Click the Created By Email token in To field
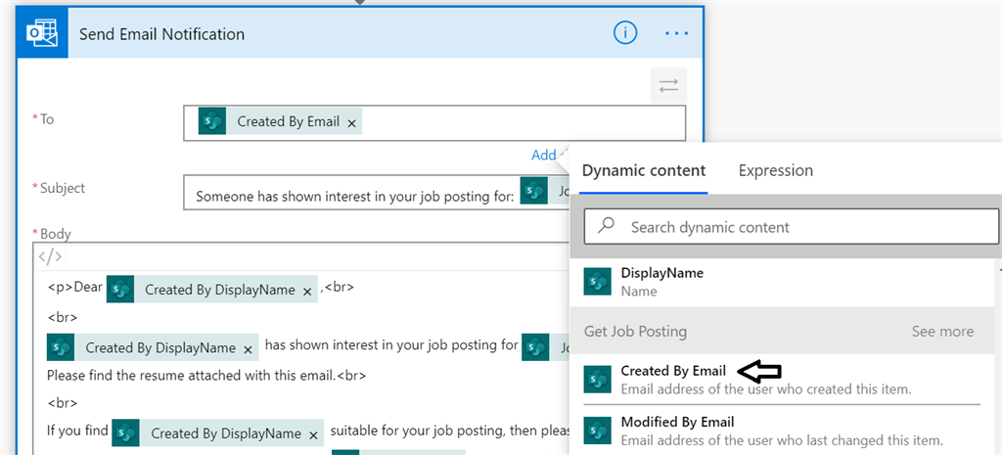The image size is (1002, 455). (x=280, y=121)
